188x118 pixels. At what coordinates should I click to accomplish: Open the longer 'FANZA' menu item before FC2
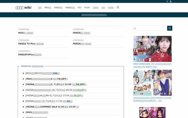point(70,8)
